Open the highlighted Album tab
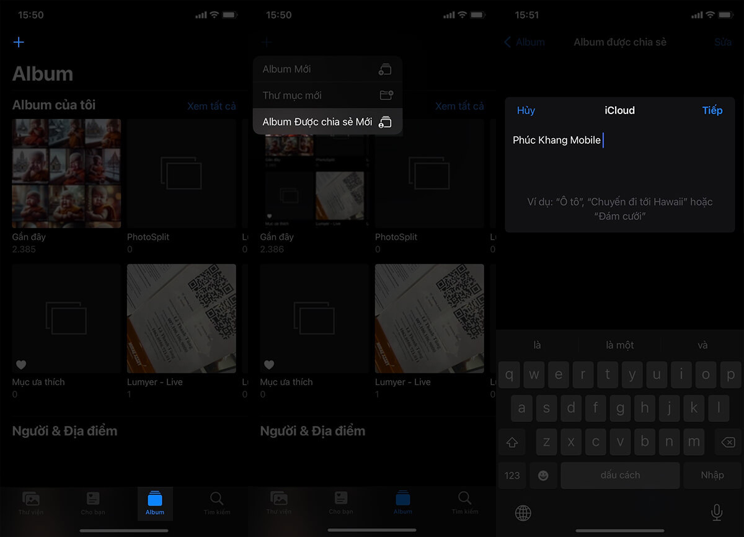744x537 pixels. [x=155, y=503]
